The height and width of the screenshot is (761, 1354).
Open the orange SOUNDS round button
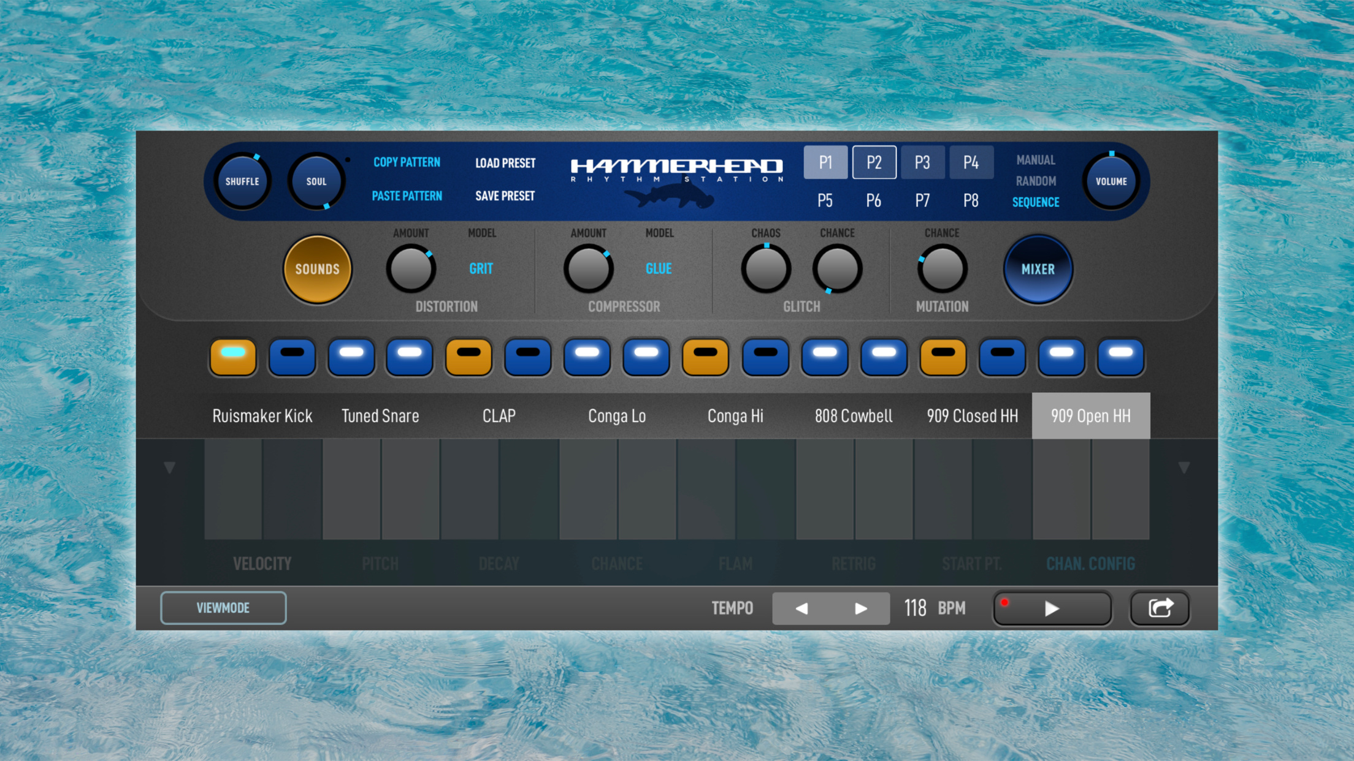tap(317, 269)
